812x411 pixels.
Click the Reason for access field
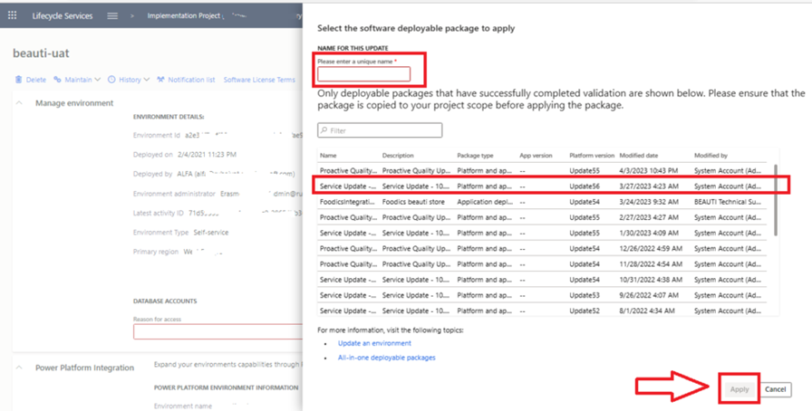218,332
